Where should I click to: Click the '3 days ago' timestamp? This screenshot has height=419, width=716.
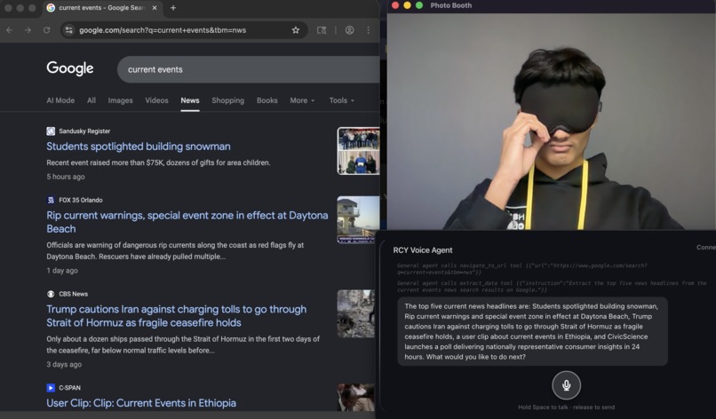coord(64,364)
